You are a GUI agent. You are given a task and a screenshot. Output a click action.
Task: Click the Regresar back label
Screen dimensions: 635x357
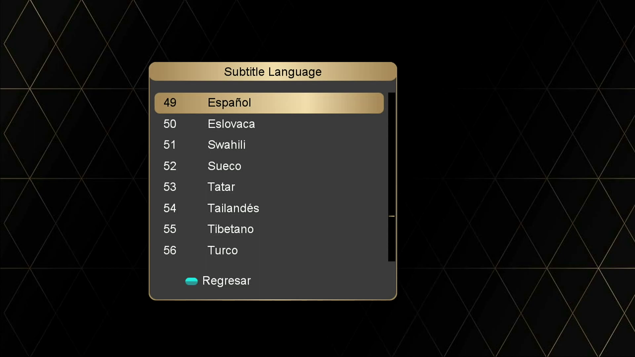pos(227,281)
